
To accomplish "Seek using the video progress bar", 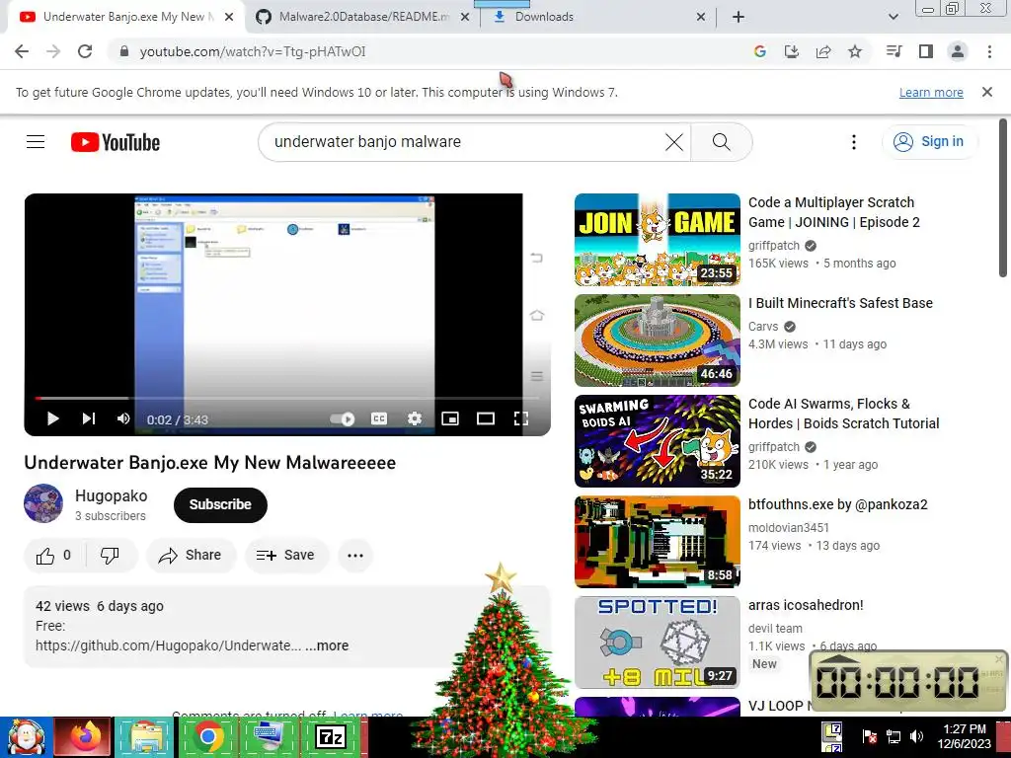I will 287,399.
